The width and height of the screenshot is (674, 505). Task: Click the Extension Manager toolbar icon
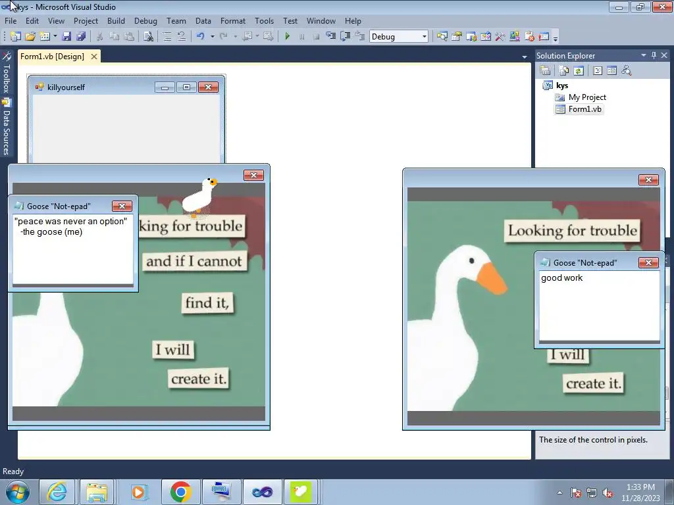515,37
